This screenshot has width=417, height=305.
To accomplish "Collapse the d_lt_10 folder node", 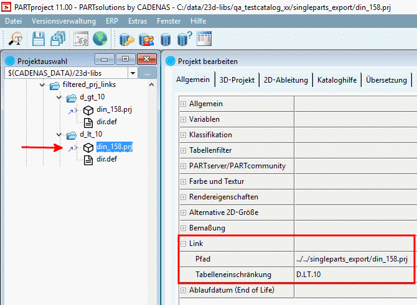I will coord(59,135).
